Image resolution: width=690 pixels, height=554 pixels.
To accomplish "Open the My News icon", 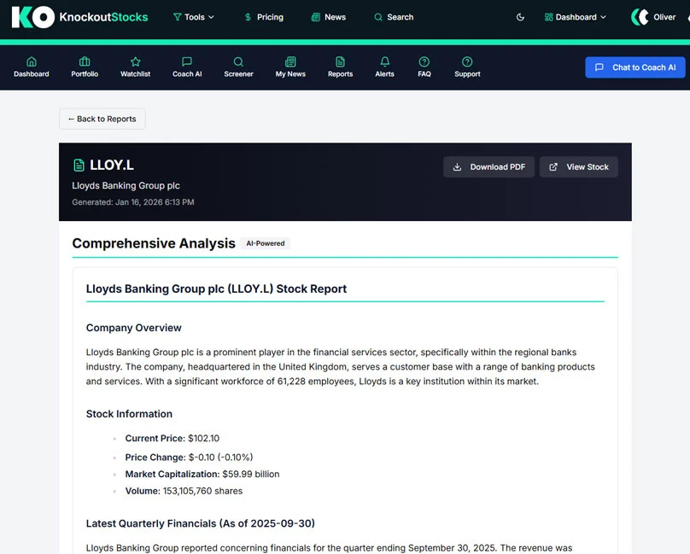I will [290, 61].
